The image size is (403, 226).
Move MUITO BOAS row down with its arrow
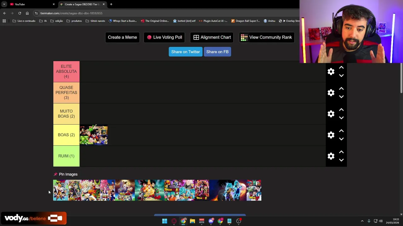[341, 118]
